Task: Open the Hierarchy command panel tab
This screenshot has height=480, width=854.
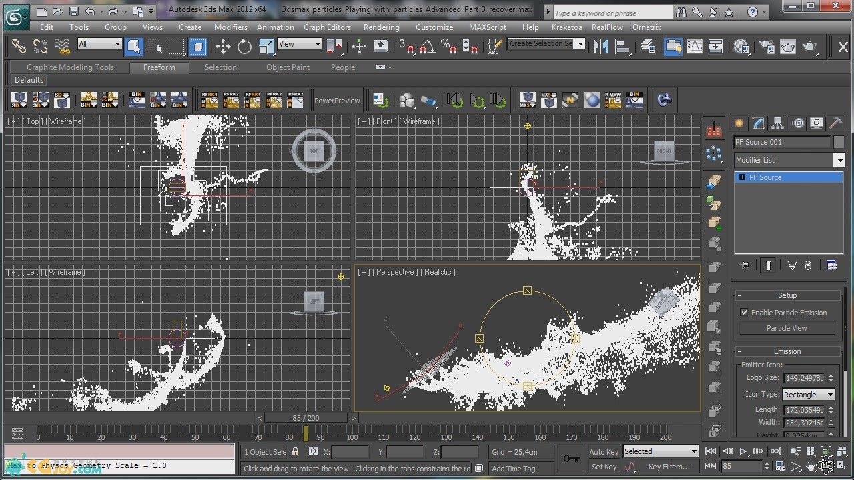Action: tap(777, 123)
